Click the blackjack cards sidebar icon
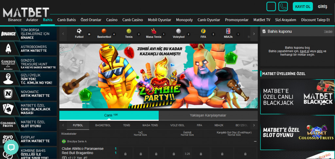335x159 pixels. (9, 109)
